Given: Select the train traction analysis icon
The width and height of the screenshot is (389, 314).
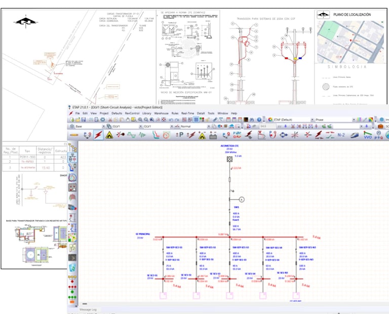Looking at the screenshot, I should (x=355, y=135).
